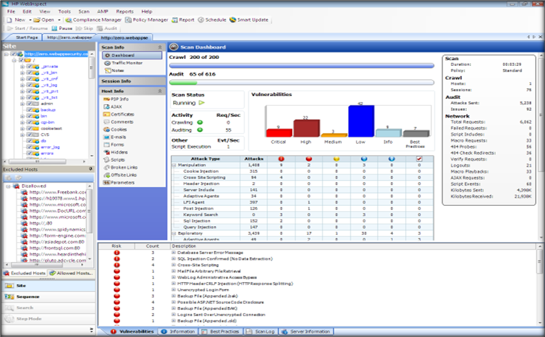545x337 pixels.
Task: Open the Reports menu
Action: [125, 12]
